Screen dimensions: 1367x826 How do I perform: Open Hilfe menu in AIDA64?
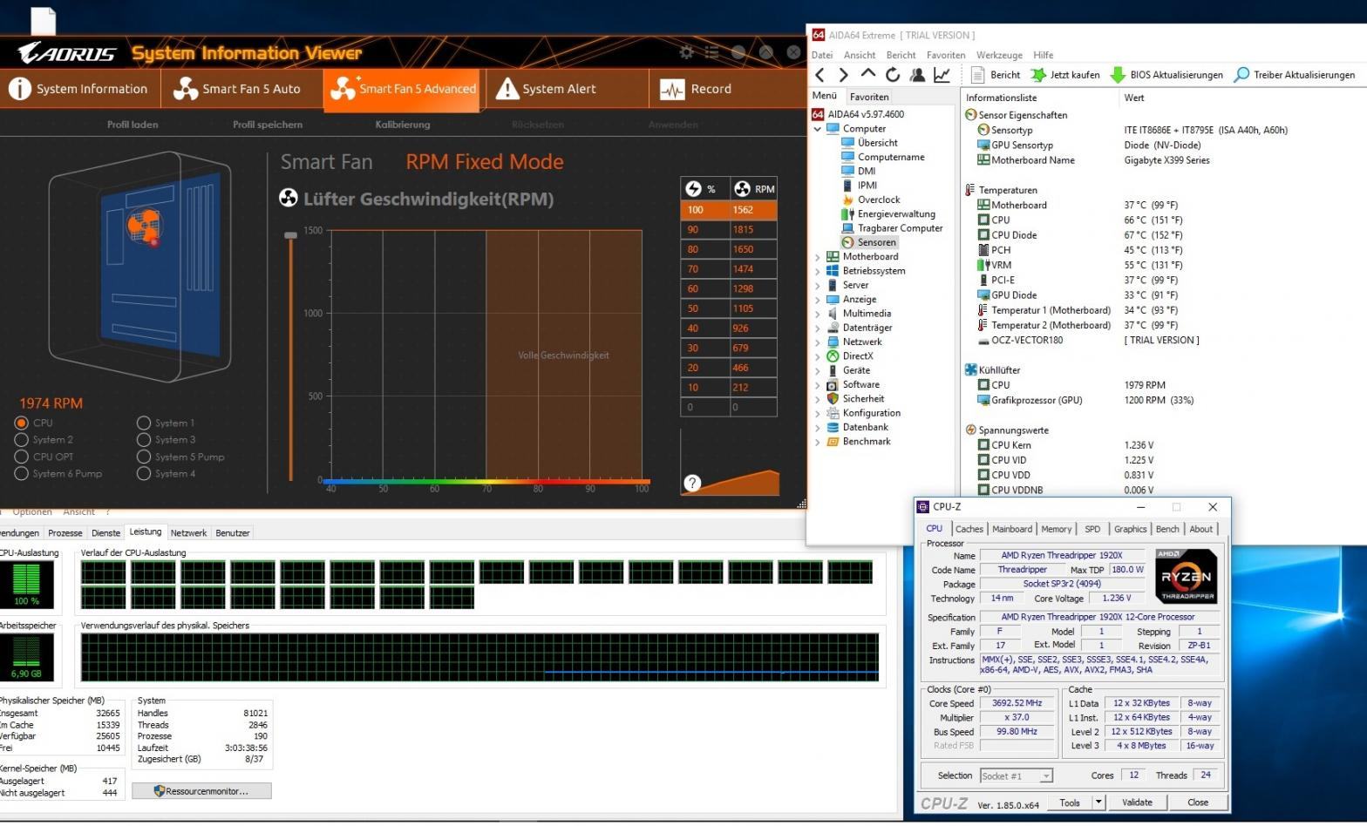(x=1043, y=55)
